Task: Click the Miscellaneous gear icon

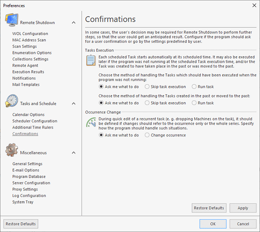Action: point(11,150)
